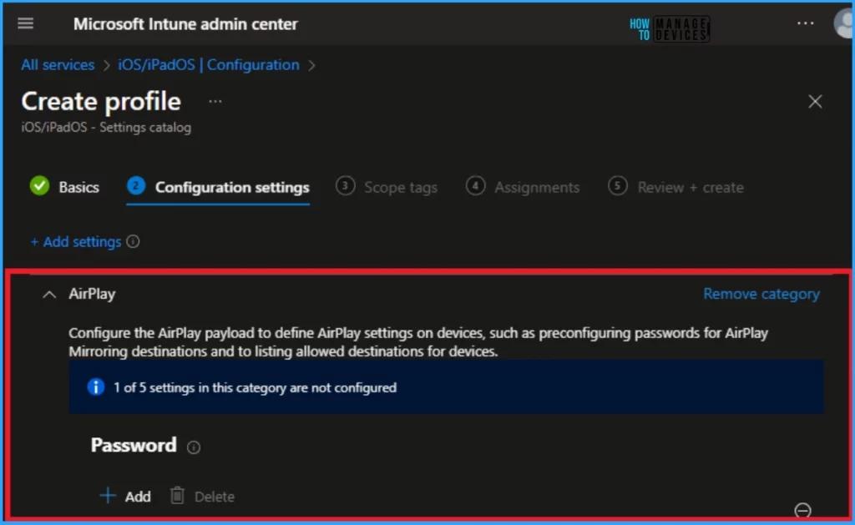
Task: Click the Delete button label
Action: [215, 497]
